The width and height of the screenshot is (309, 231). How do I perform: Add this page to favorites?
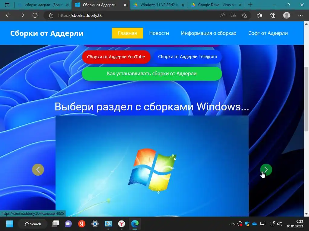tap(244, 15)
